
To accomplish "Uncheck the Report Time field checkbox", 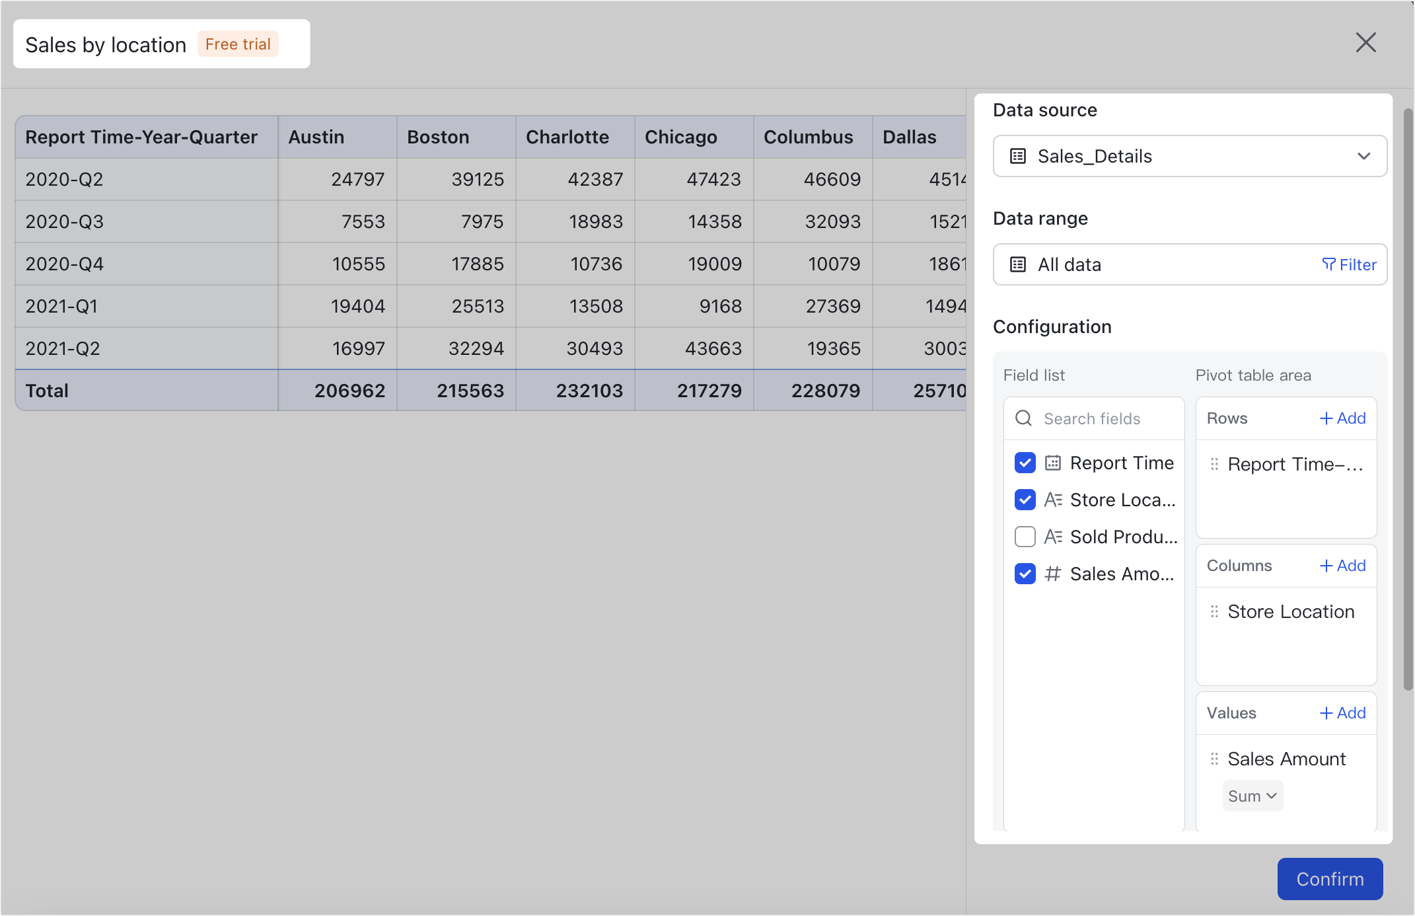I will coord(1025,463).
